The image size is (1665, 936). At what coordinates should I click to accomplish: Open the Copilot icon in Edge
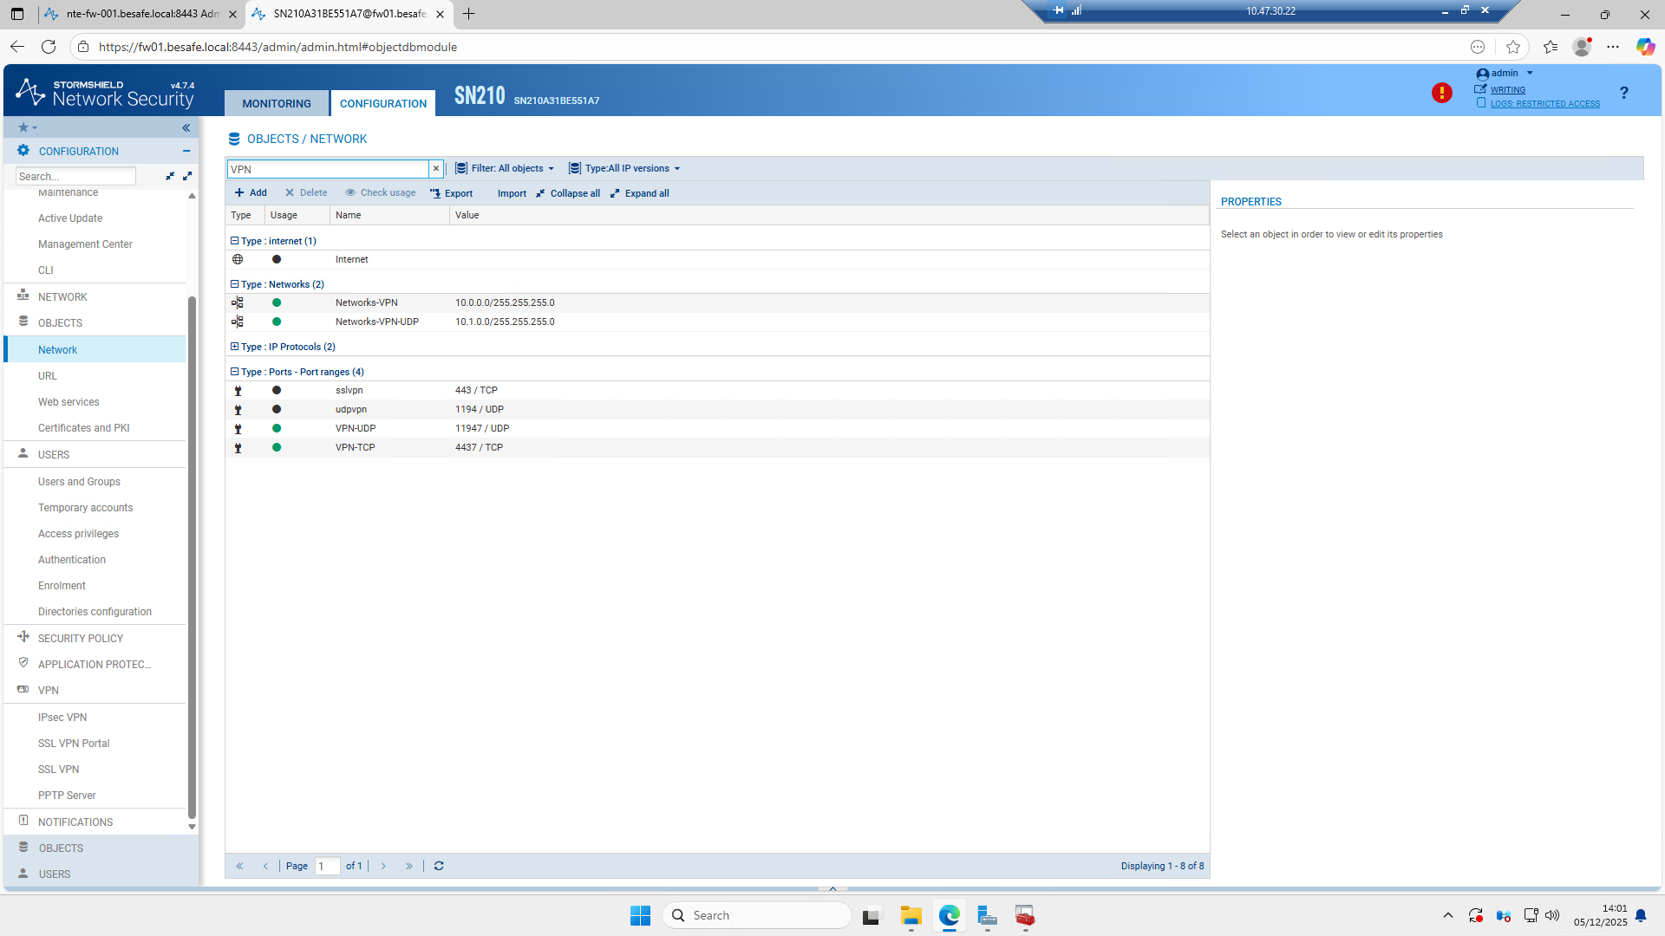click(1645, 47)
